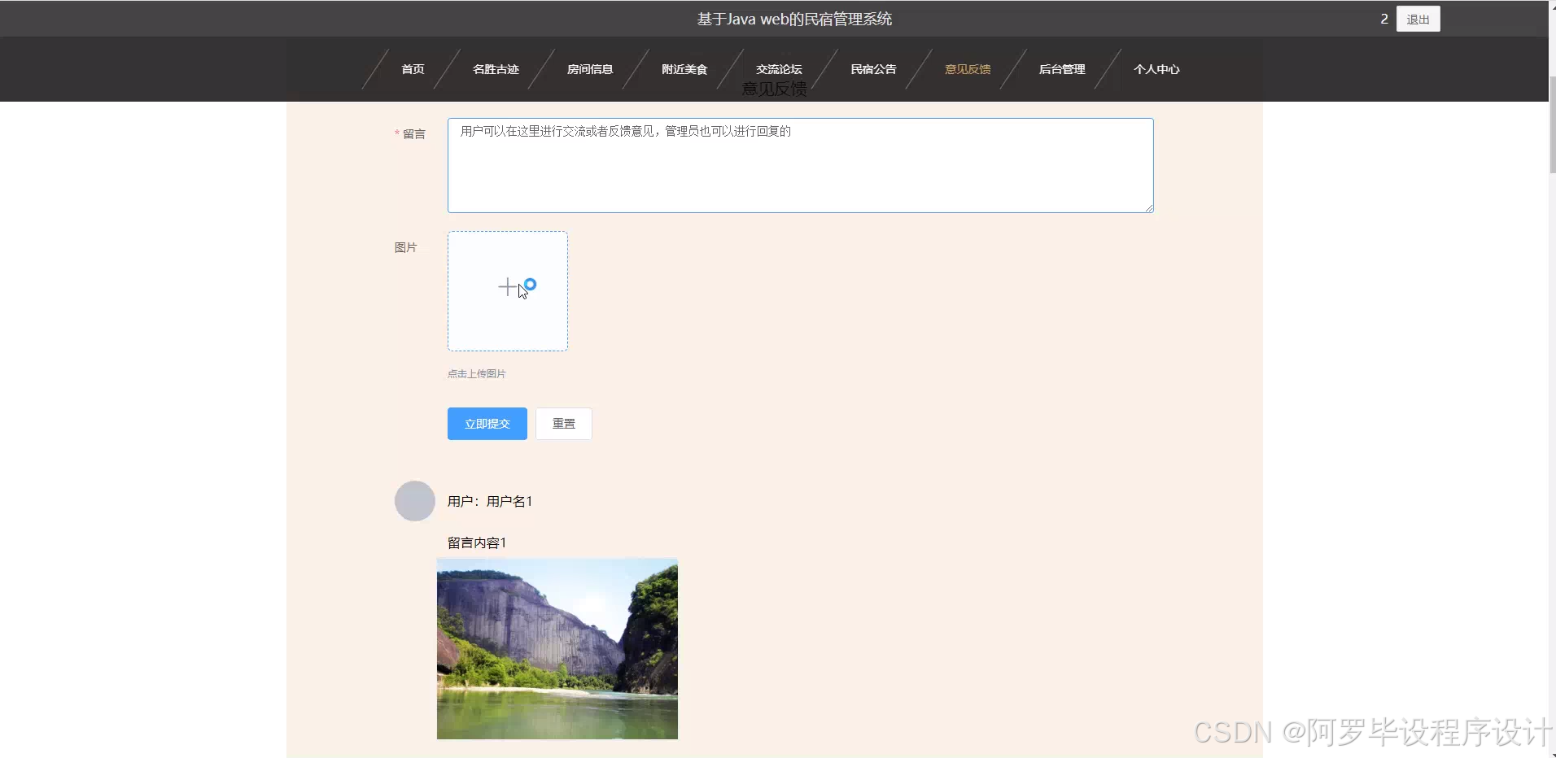Click the 留言内容1 text
Screen dimensions: 1556x758
coord(477,542)
